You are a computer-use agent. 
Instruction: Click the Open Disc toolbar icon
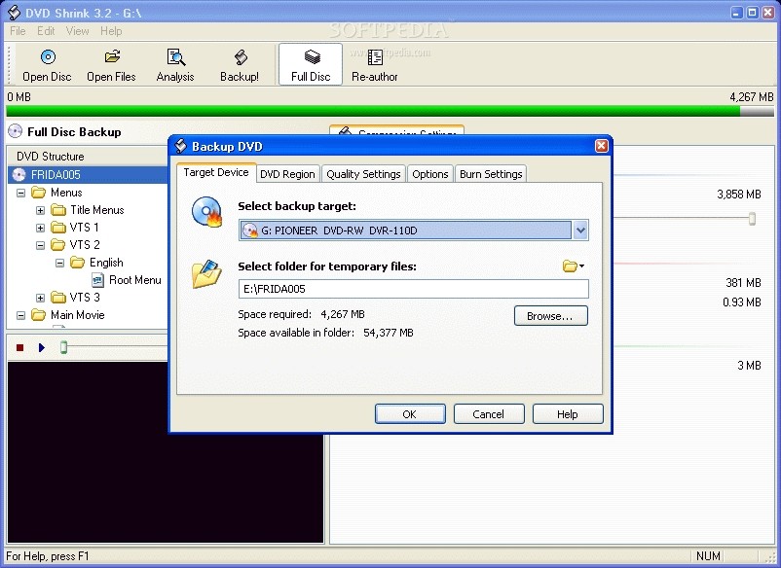pyautogui.click(x=46, y=65)
